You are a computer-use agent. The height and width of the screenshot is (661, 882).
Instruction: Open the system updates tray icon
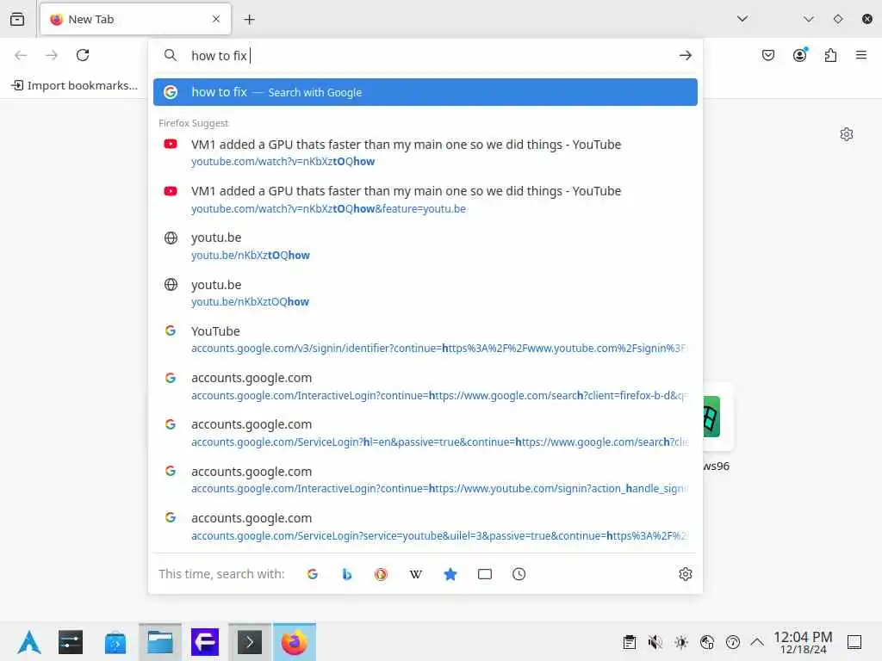point(733,642)
